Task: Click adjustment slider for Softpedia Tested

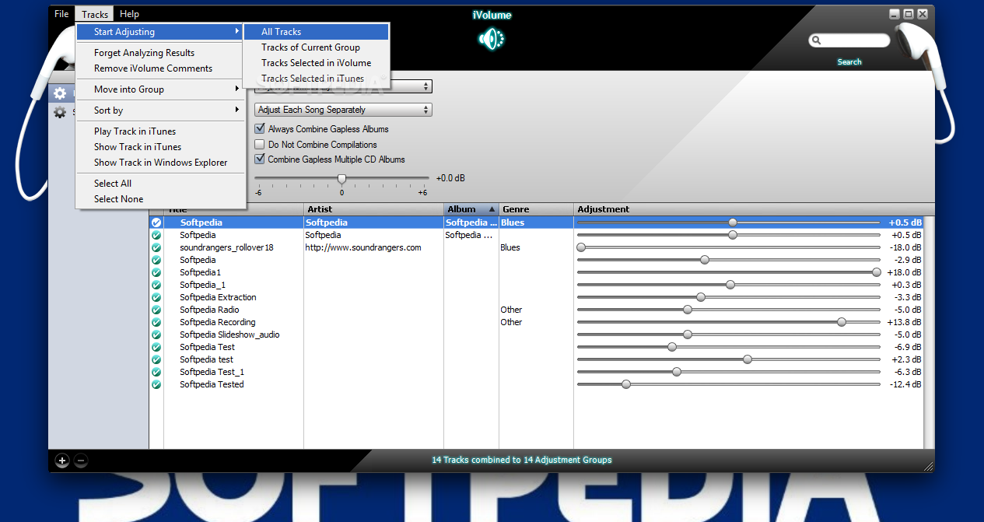Action: (626, 384)
